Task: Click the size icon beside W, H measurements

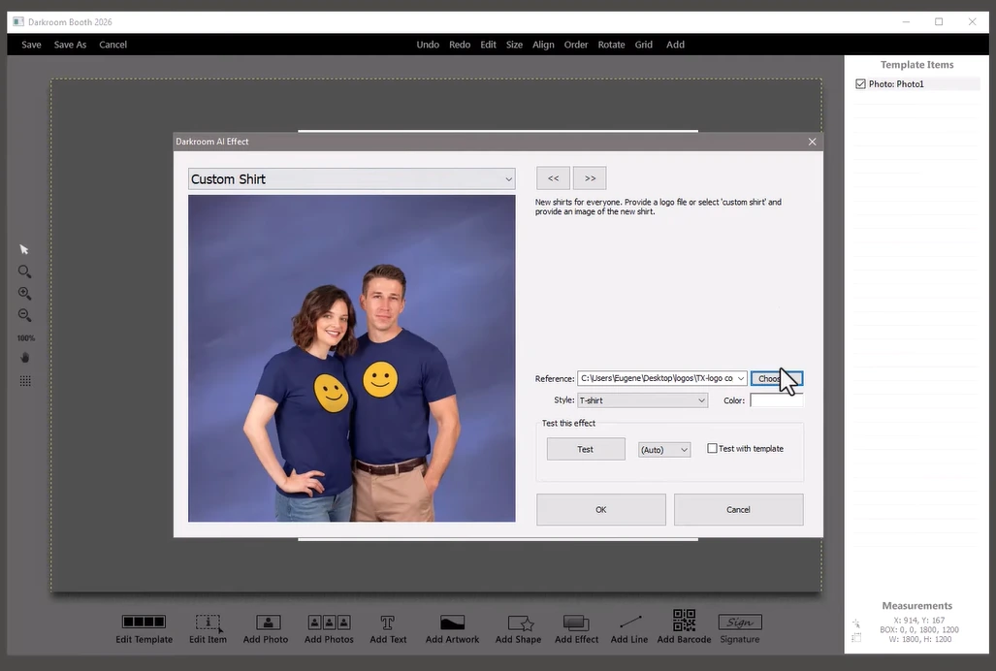Action: pyautogui.click(x=856, y=637)
